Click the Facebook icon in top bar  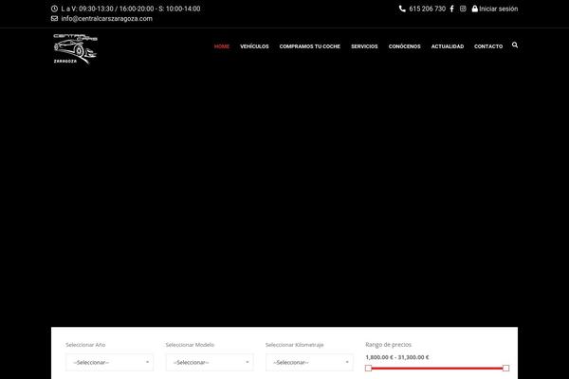[451, 9]
